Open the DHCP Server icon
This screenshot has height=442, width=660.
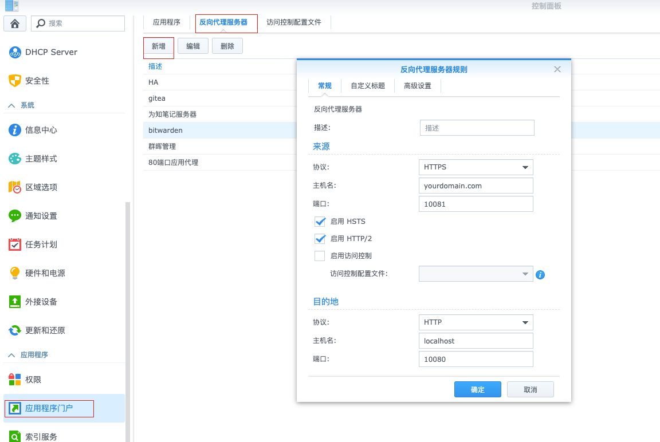click(x=15, y=53)
